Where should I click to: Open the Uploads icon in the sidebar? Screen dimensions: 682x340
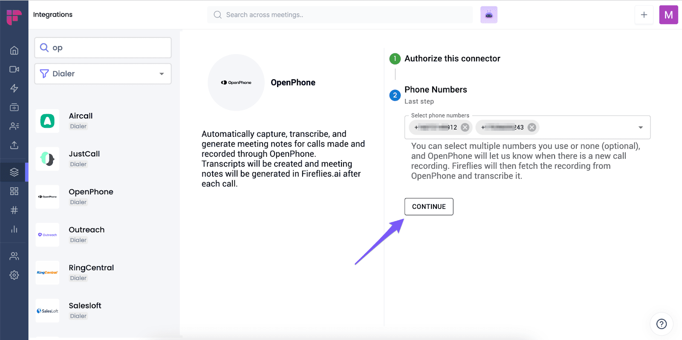(14, 145)
